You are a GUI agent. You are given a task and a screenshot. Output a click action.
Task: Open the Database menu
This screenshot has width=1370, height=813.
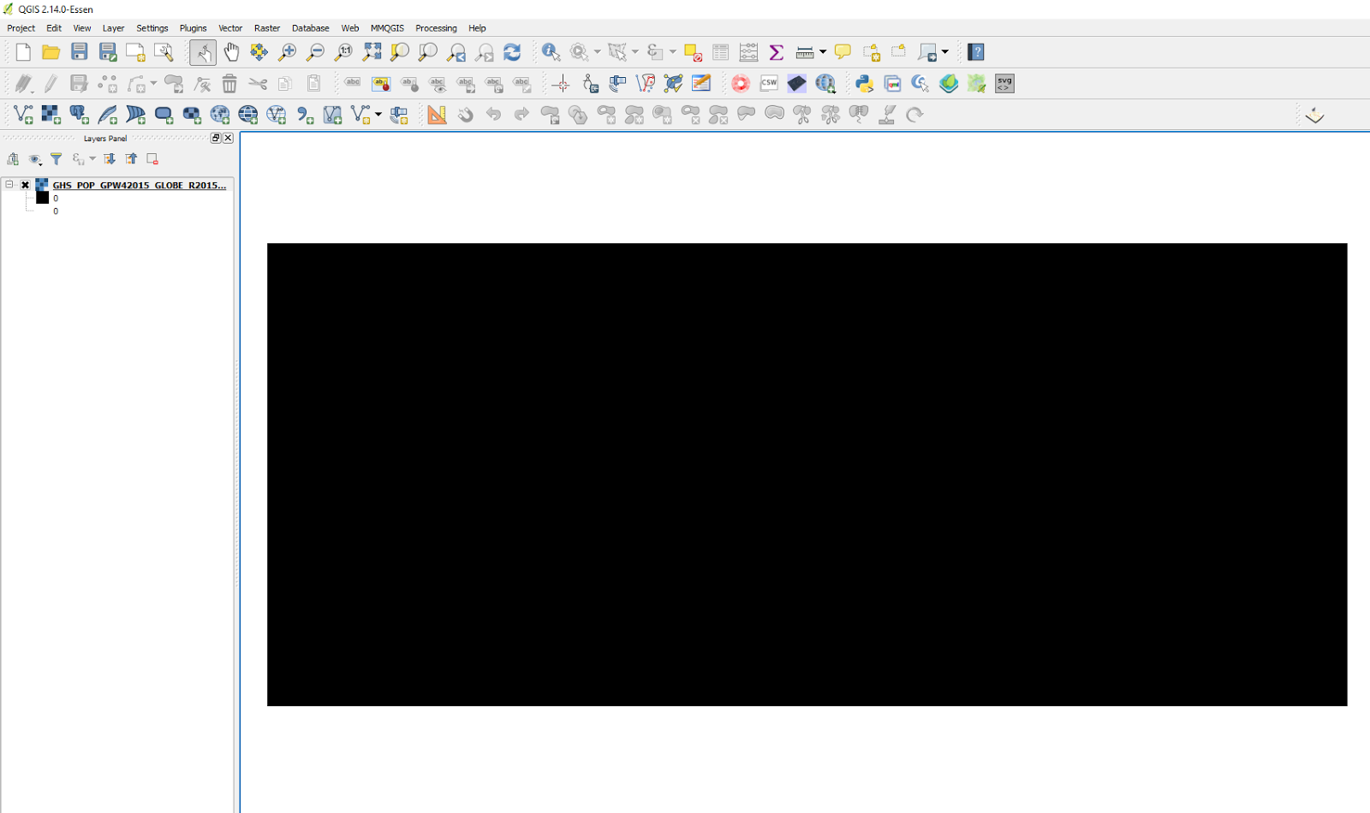[x=311, y=28]
